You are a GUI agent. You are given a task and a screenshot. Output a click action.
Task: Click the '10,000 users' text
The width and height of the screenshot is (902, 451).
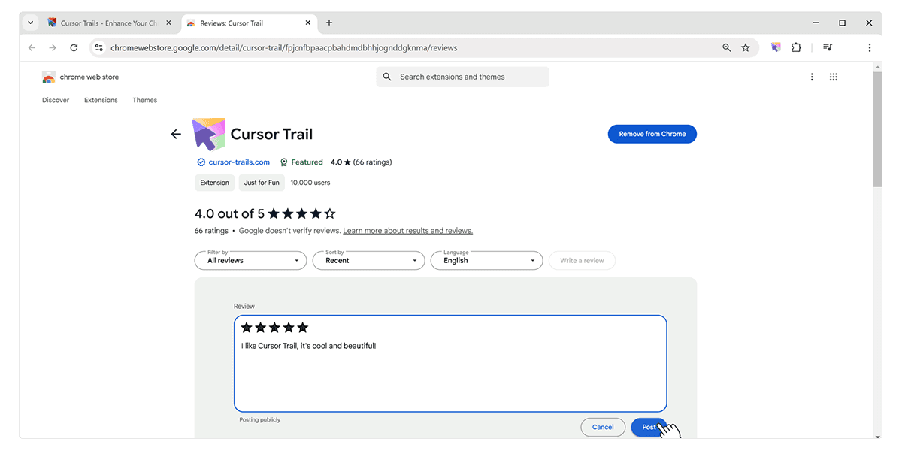pyautogui.click(x=310, y=183)
